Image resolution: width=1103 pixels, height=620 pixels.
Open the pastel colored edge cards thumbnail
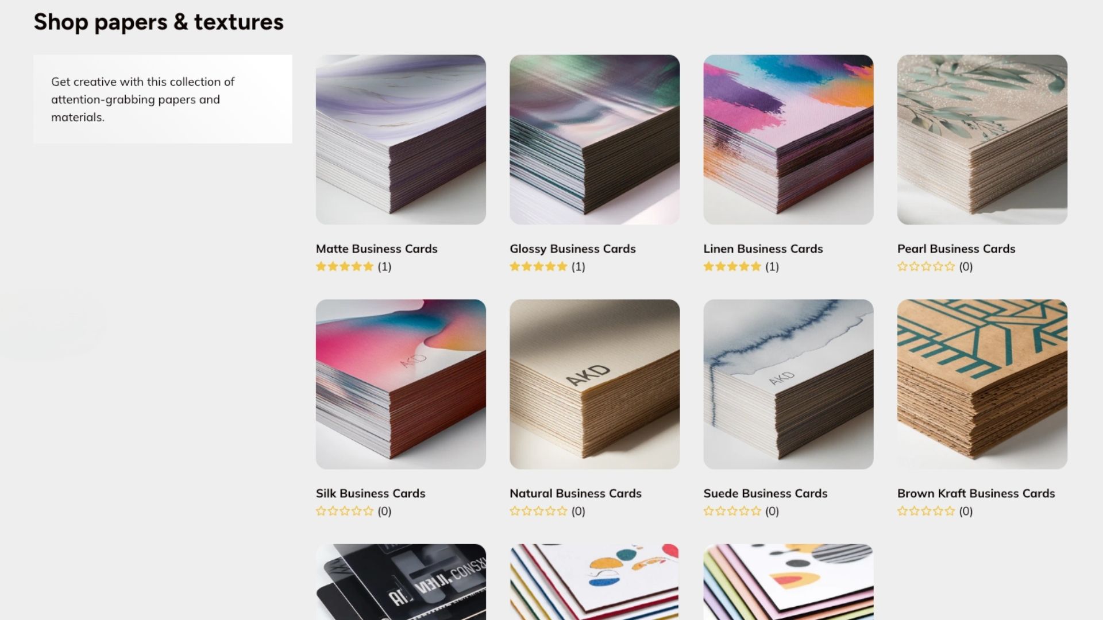coord(788,582)
